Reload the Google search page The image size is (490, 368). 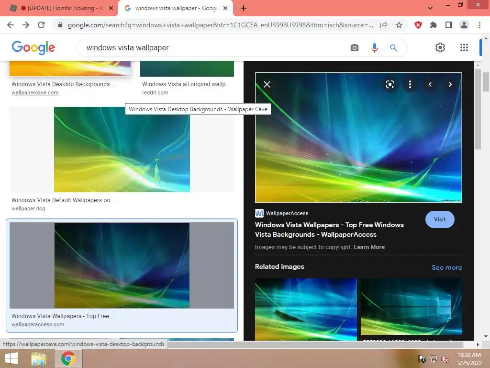(41, 25)
